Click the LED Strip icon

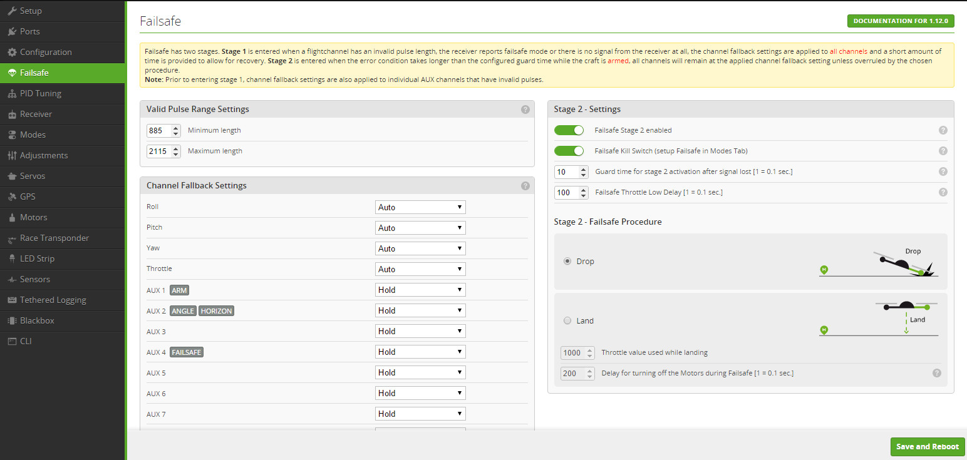[12, 258]
